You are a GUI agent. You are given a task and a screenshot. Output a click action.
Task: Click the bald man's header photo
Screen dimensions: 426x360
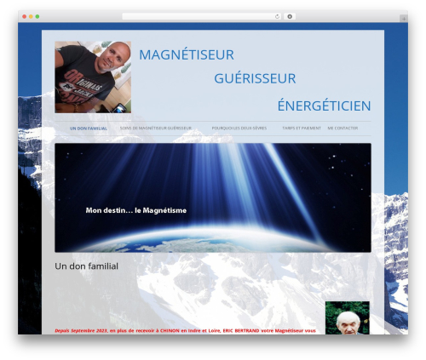tap(93, 77)
